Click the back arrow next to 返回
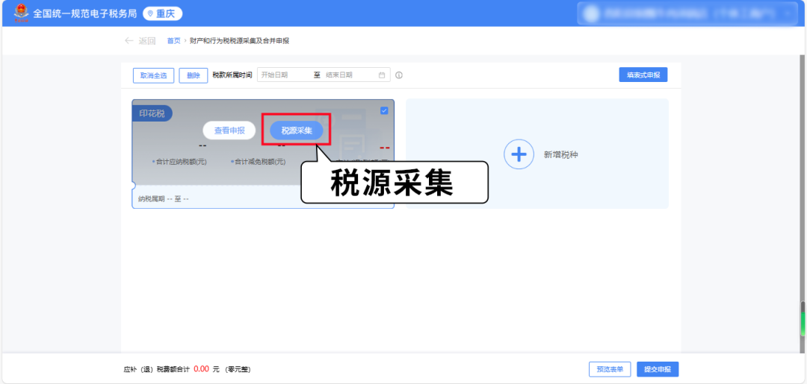 click(129, 41)
